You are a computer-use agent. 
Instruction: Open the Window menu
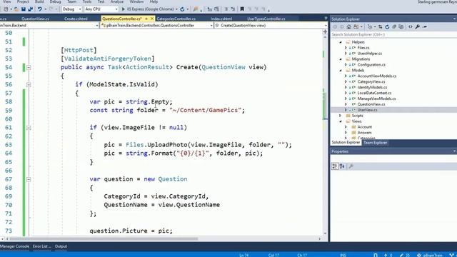click(136, 1)
